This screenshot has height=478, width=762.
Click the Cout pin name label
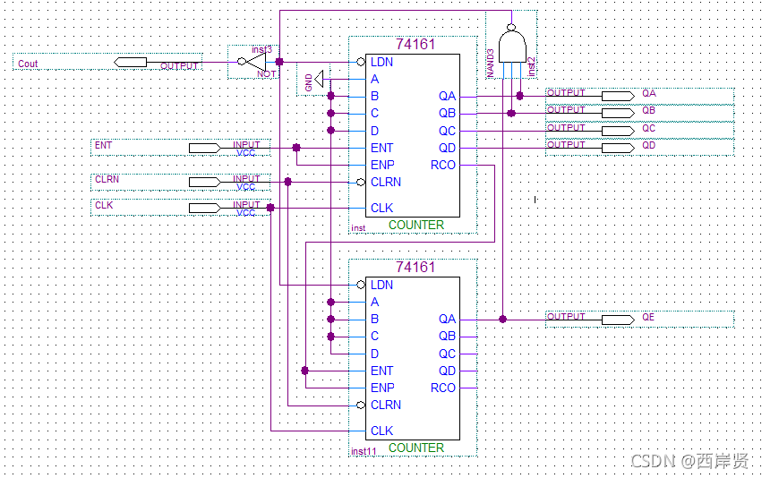(x=28, y=64)
